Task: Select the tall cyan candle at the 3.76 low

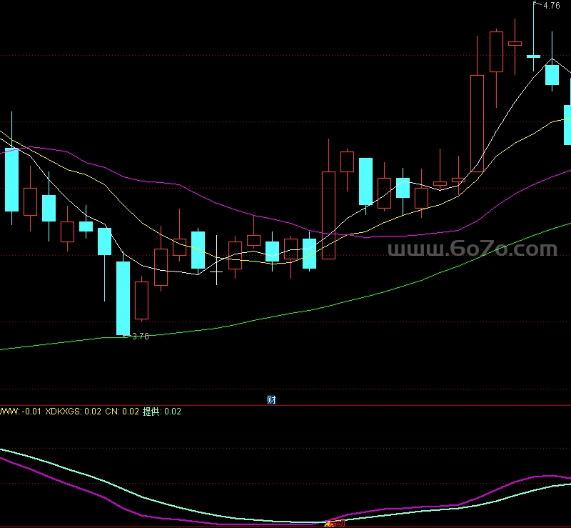Action: (123, 298)
